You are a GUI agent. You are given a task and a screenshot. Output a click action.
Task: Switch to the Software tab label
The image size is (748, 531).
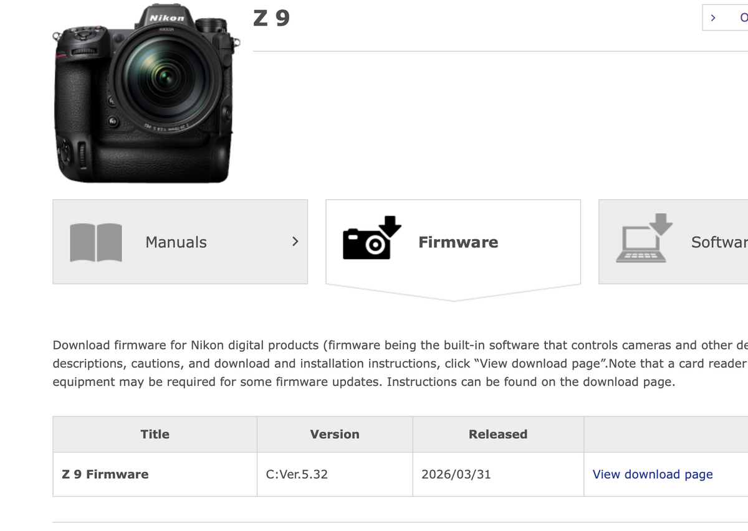719,242
